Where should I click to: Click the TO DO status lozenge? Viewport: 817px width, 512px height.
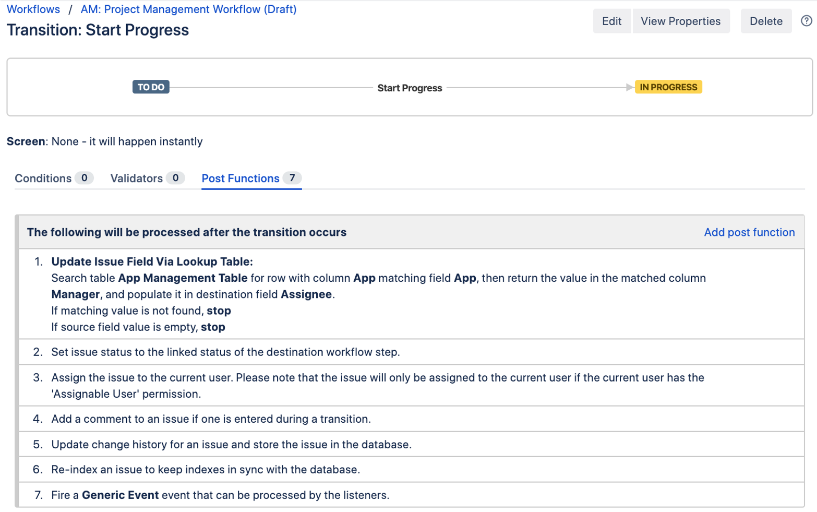[151, 87]
